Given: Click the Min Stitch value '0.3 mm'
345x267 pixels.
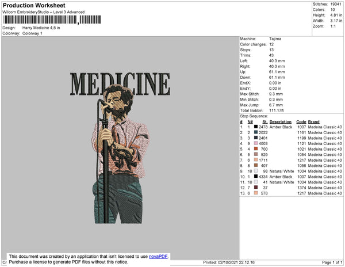Looking at the screenshot, I should point(276,100).
